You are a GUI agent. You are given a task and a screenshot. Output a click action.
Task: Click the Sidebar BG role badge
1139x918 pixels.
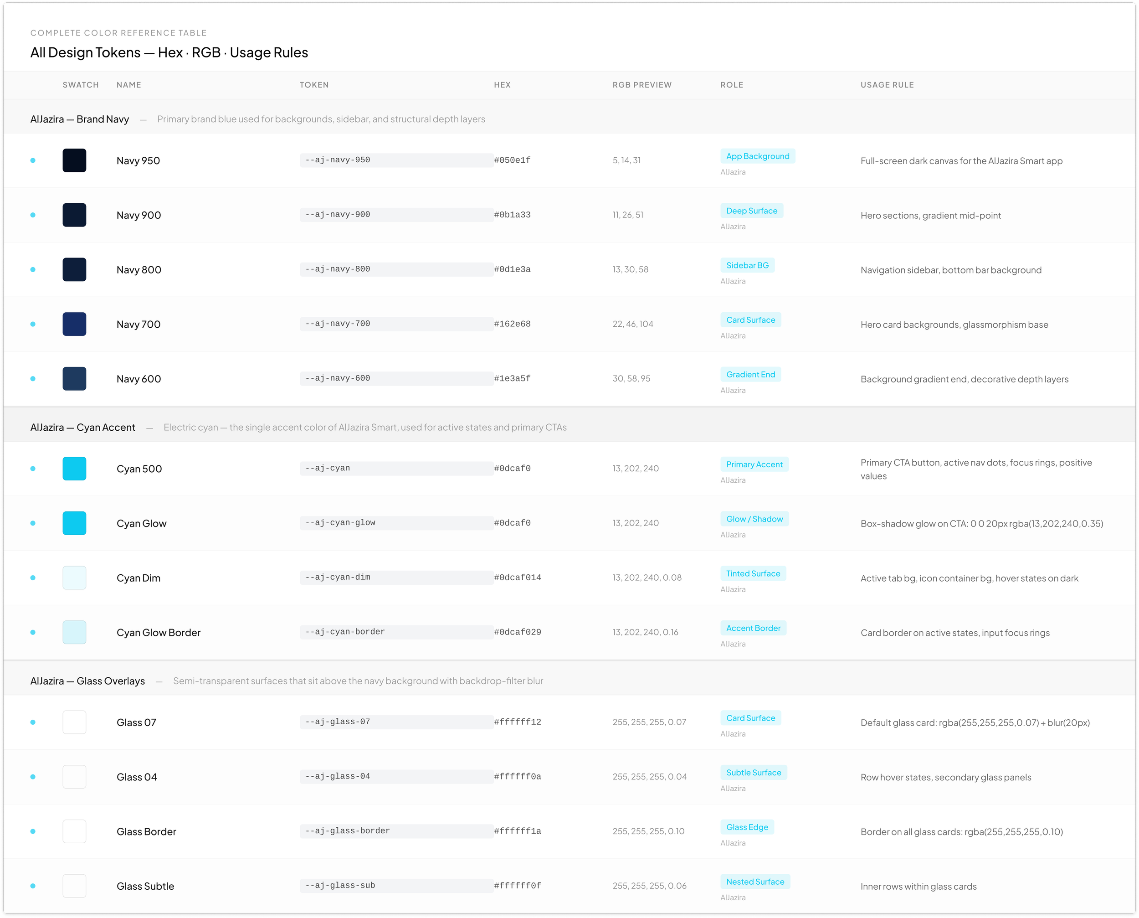click(x=747, y=265)
